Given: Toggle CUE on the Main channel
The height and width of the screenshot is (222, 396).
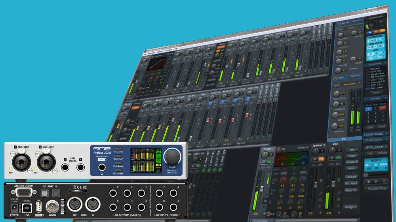Looking at the screenshot, I should [338, 158].
